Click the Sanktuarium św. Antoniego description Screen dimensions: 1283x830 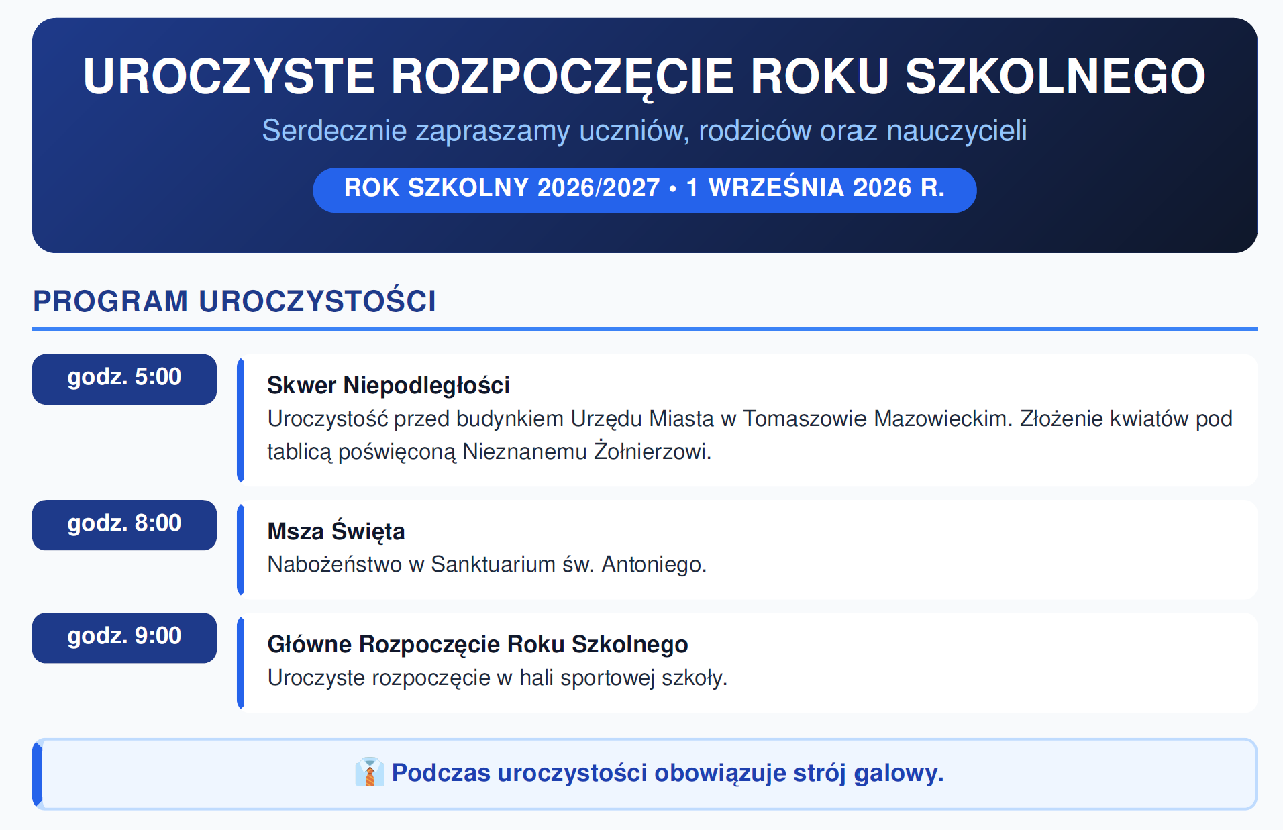pos(487,564)
